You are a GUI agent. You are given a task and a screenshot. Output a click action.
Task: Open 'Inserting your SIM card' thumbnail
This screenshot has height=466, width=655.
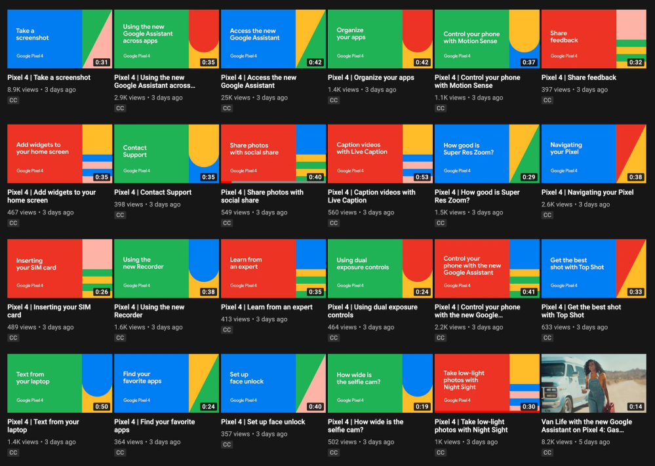[x=60, y=269]
